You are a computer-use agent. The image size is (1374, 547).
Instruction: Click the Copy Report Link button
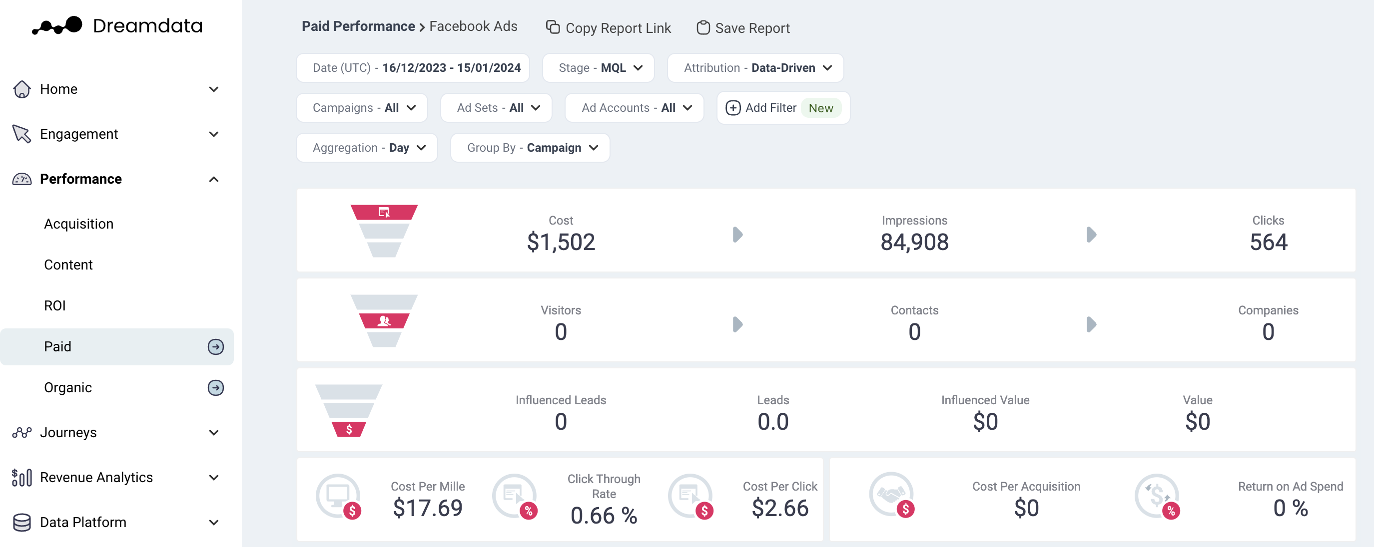(x=608, y=27)
